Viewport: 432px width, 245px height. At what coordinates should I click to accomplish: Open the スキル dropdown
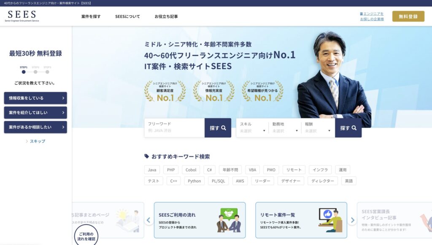[252, 128]
